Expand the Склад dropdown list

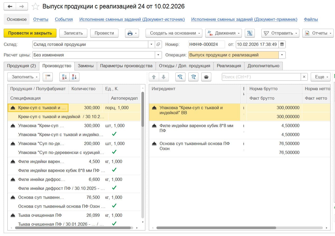[x=151, y=45]
